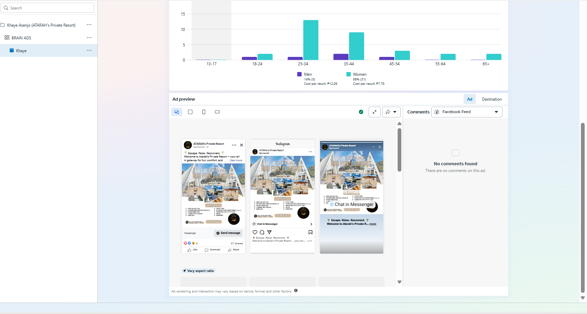Click the heart icon on Instagram preview
The width and height of the screenshot is (587, 314).
255,232
